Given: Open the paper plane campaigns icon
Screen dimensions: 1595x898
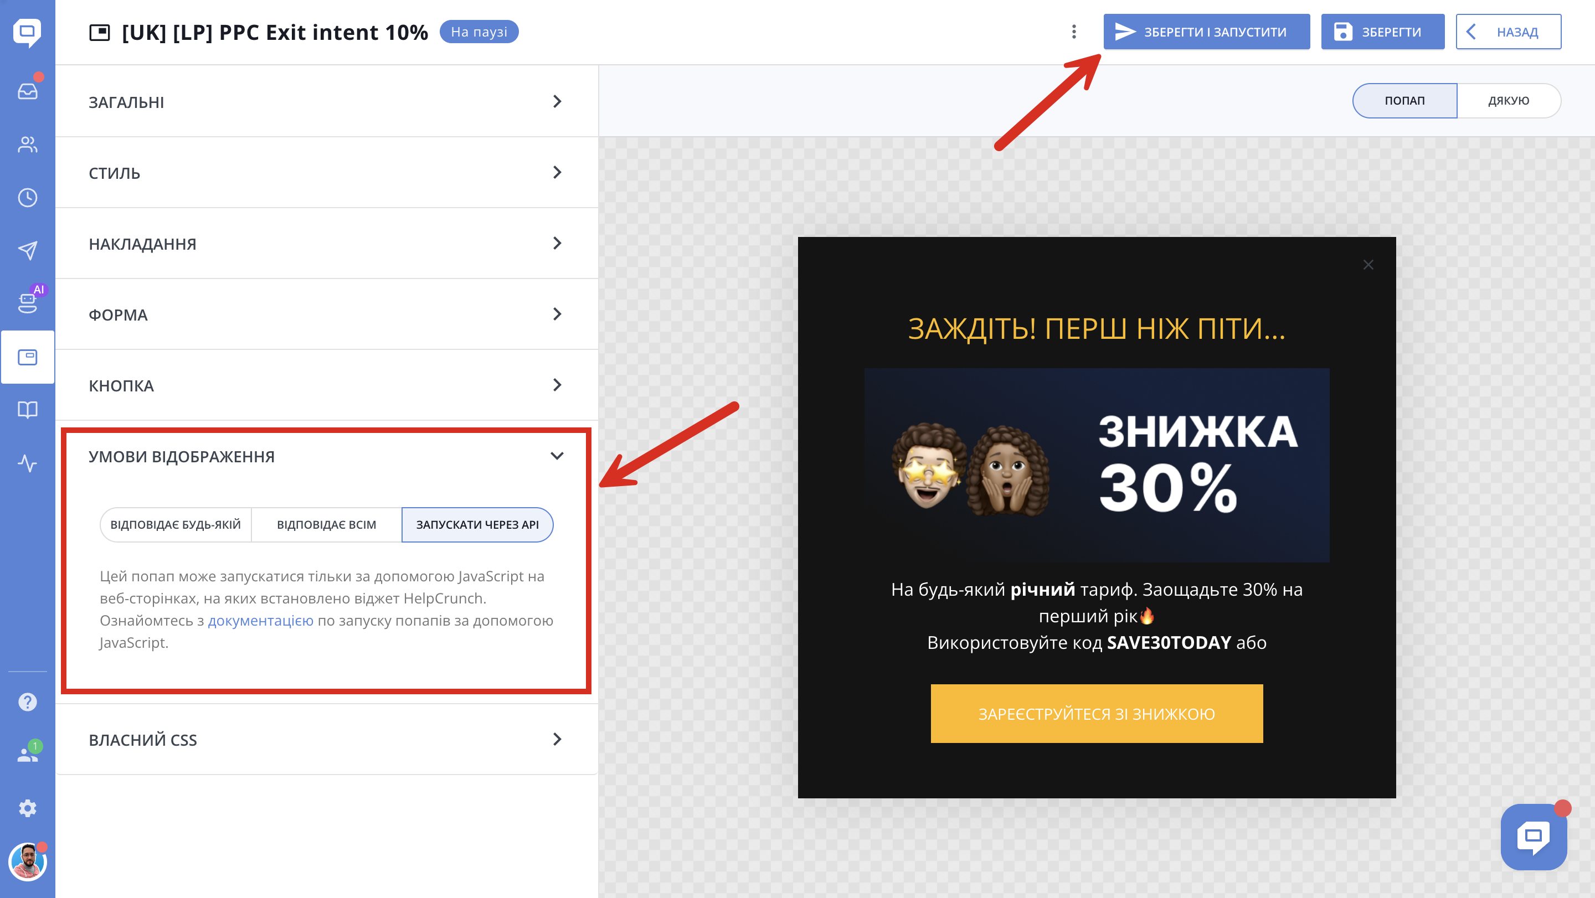Looking at the screenshot, I should [x=27, y=251].
